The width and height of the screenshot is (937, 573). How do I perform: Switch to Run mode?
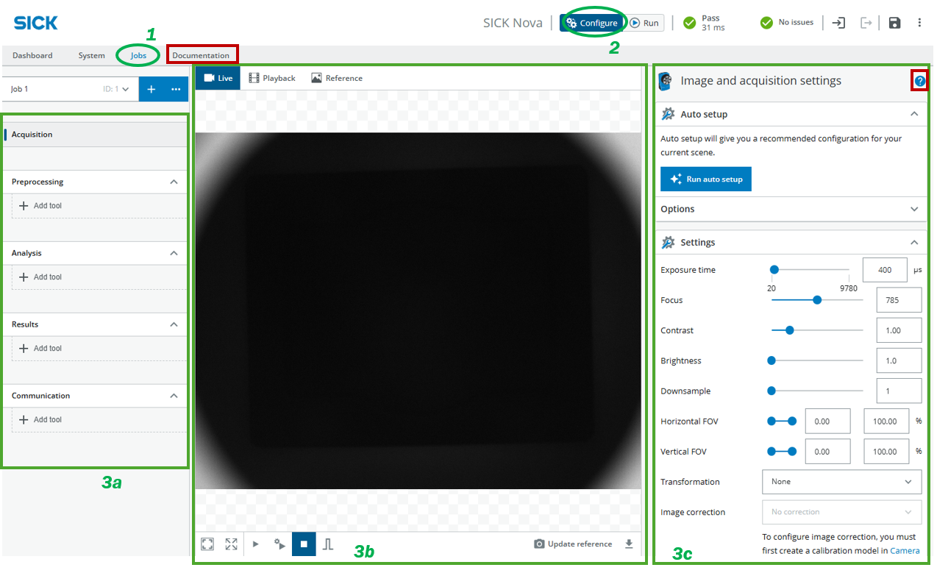point(644,23)
